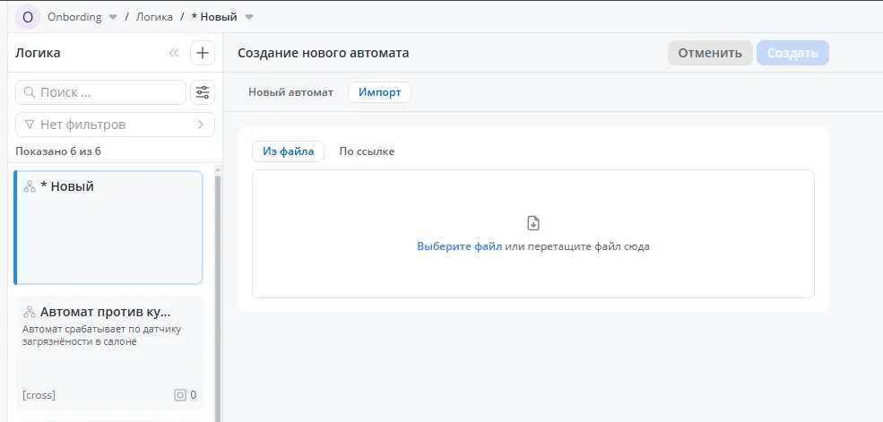
Task: Open the "* Новый" breadcrumb dropdown arrow
Action: coord(249,17)
